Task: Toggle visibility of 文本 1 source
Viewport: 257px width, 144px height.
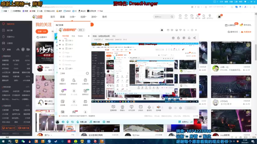Action: [60, 49]
